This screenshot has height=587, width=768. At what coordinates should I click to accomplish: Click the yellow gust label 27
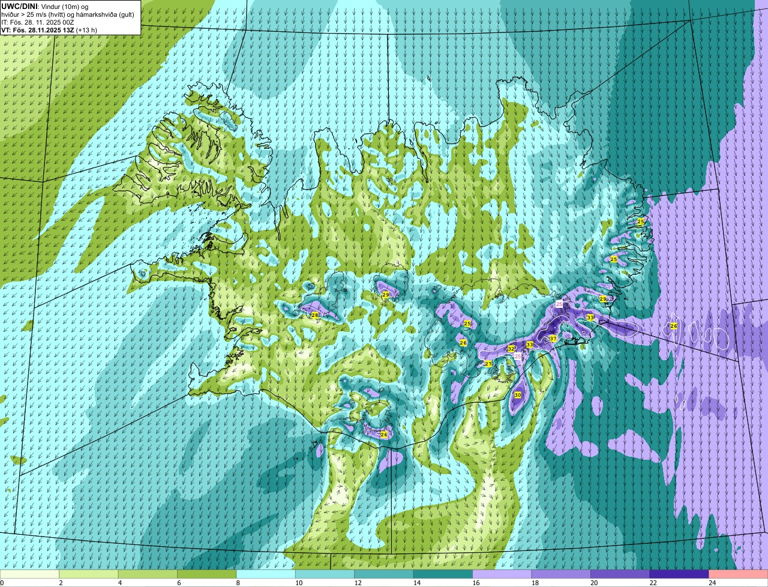coord(488,364)
